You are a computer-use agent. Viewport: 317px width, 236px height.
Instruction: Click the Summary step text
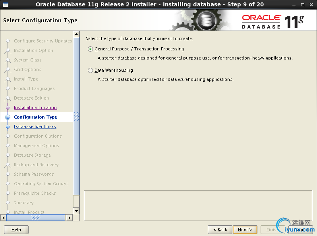pos(24,203)
